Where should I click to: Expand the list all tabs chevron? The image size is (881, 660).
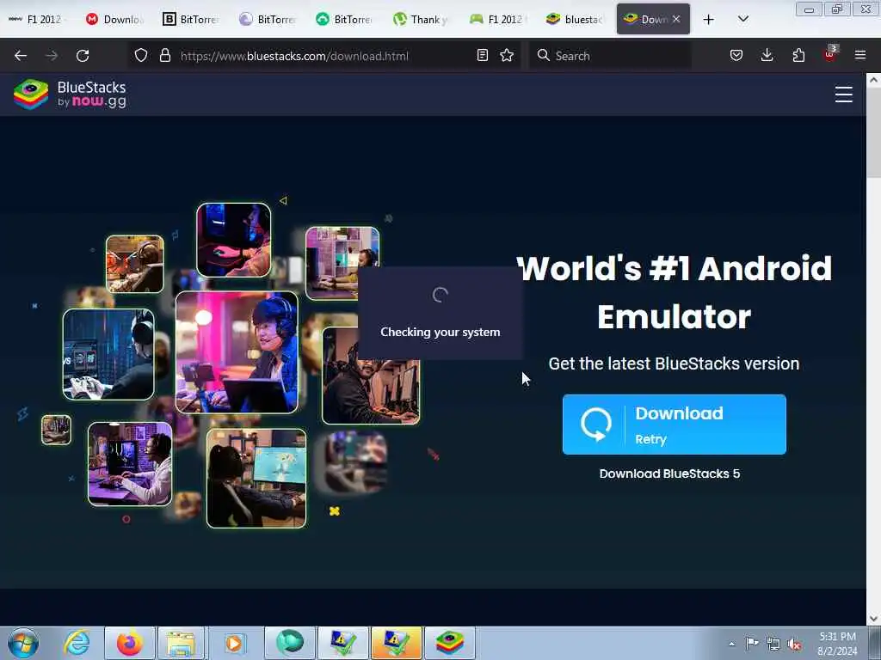(742, 19)
